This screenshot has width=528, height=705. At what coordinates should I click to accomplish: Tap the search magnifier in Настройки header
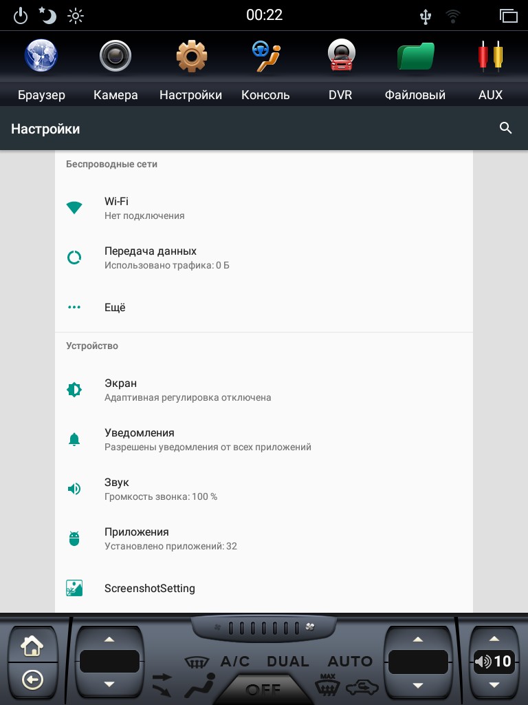pyautogui.click(x=505, y=128)
